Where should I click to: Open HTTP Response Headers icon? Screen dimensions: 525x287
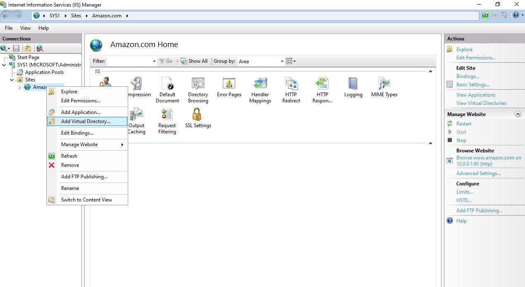[322, 84]
